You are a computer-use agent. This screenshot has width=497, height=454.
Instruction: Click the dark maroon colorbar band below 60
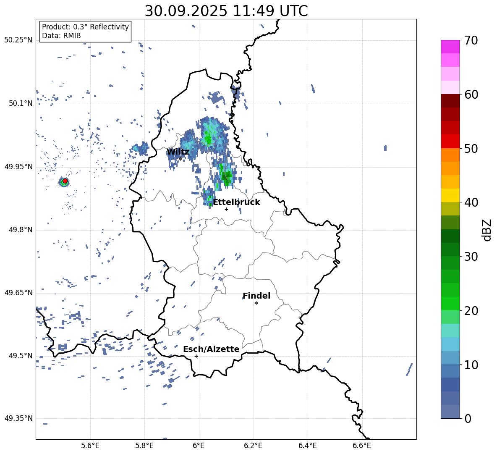pyautogui.click(x=450, y=101)
